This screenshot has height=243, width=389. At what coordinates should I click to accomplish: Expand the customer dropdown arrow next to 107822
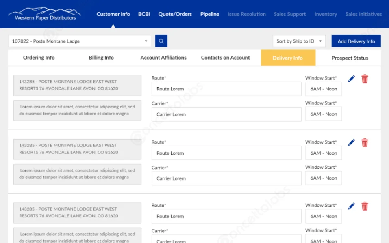[147, 41]
